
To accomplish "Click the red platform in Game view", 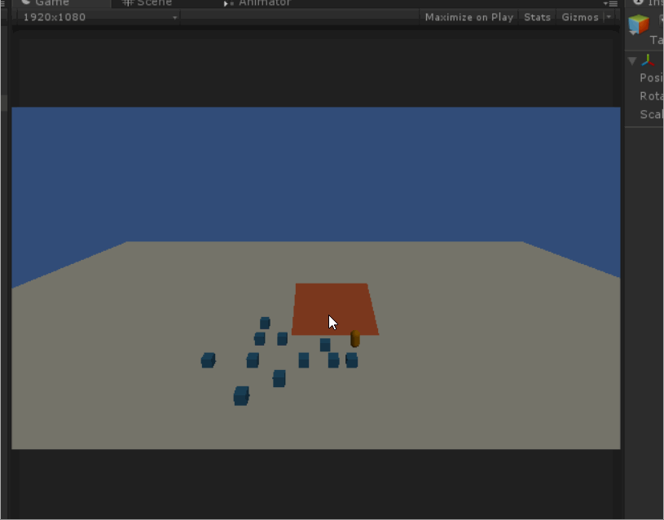I will tap(335, 310).
